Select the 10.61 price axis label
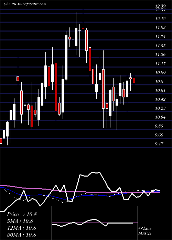Image resolution: width=172 pixels, height=240 pixels. (161, 90)
